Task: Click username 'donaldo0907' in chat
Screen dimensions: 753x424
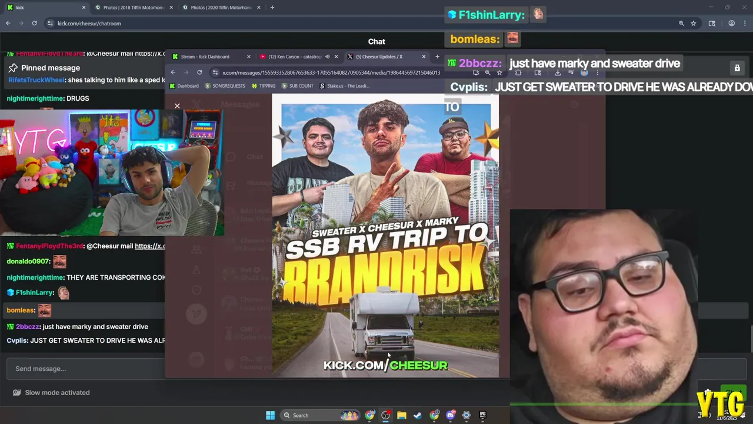Action: [28, 261]
